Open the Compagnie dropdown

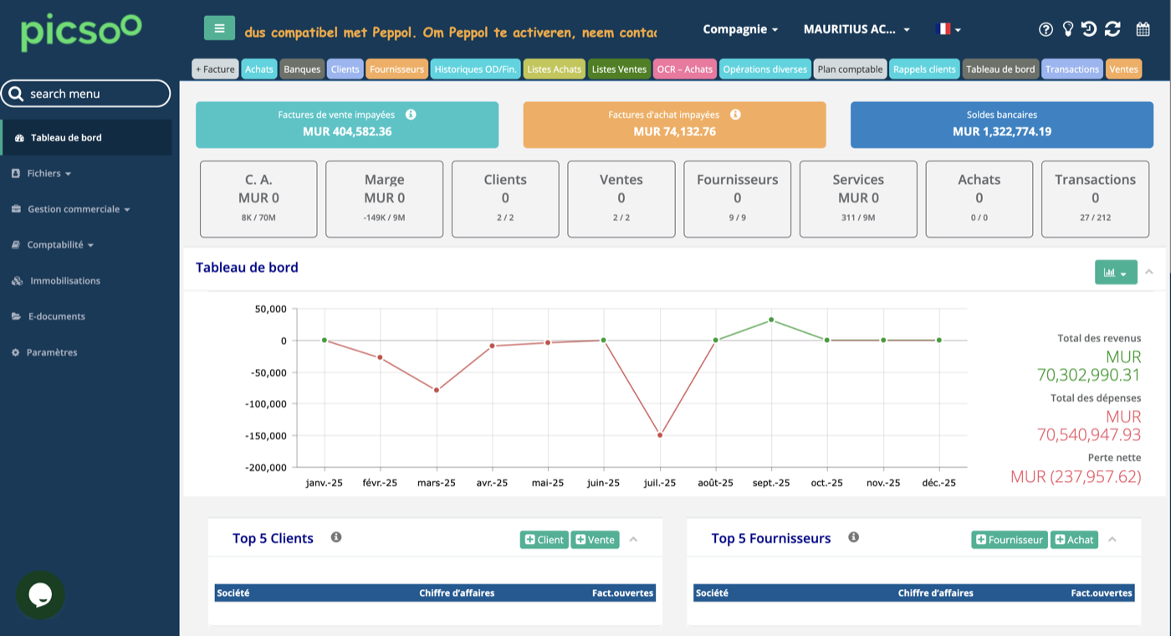[x=740, y=29]
